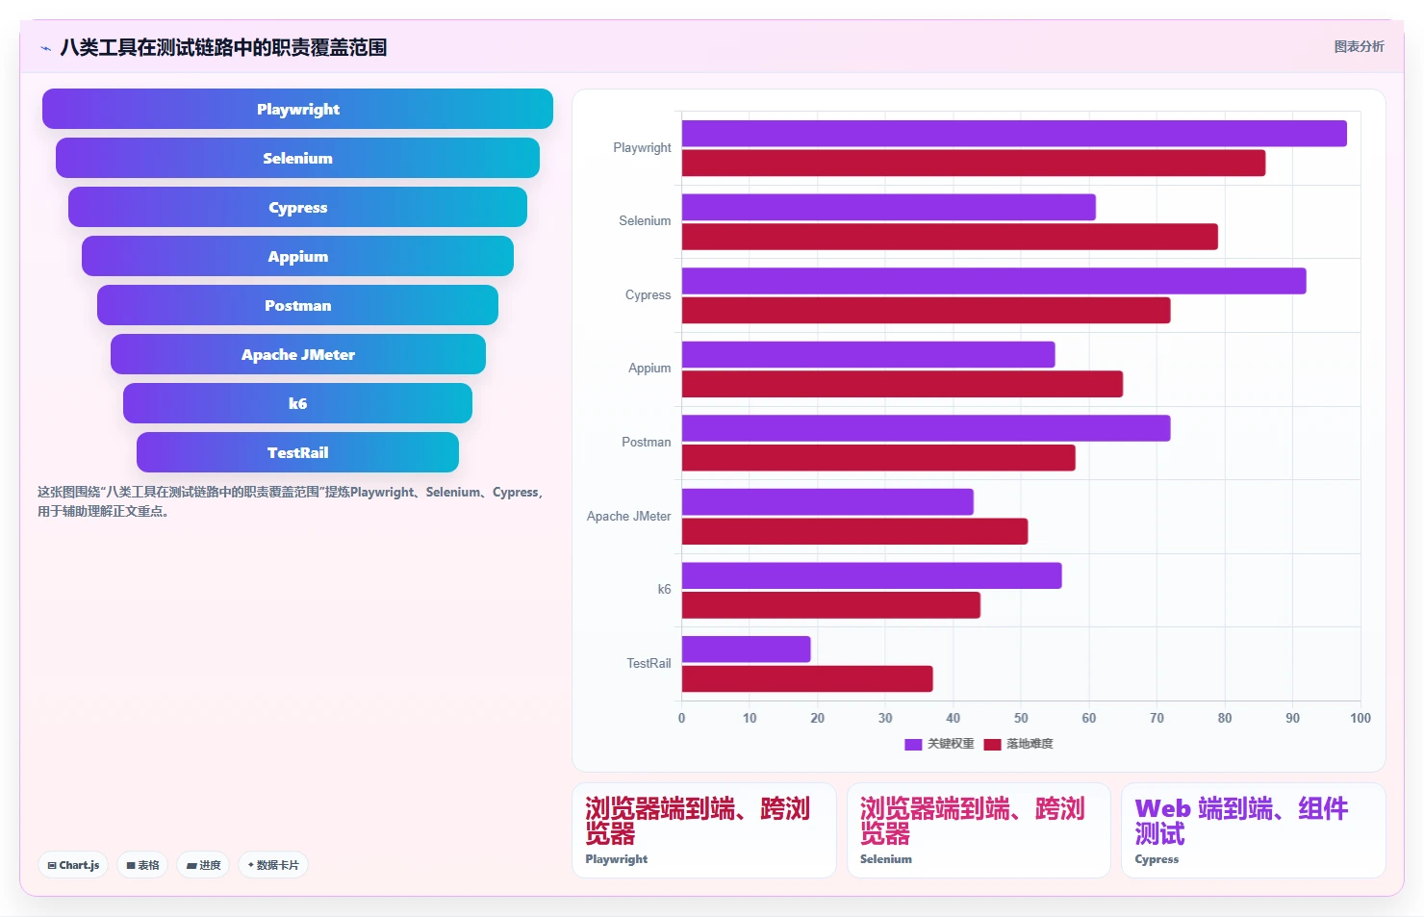Click the Postman axis label in chart
This screenshot has height=917, width=1424.
coord(646,443)
